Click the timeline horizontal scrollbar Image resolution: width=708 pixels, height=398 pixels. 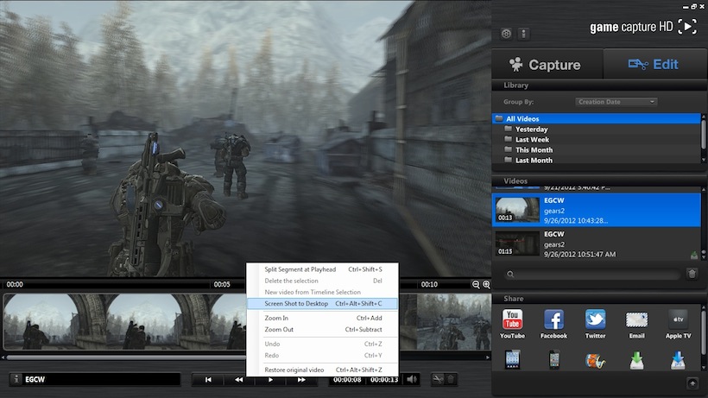126,357
